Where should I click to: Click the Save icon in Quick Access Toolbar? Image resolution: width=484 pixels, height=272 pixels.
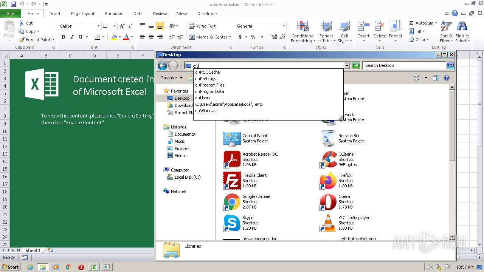pyautogui.click(x=14, y=4)
